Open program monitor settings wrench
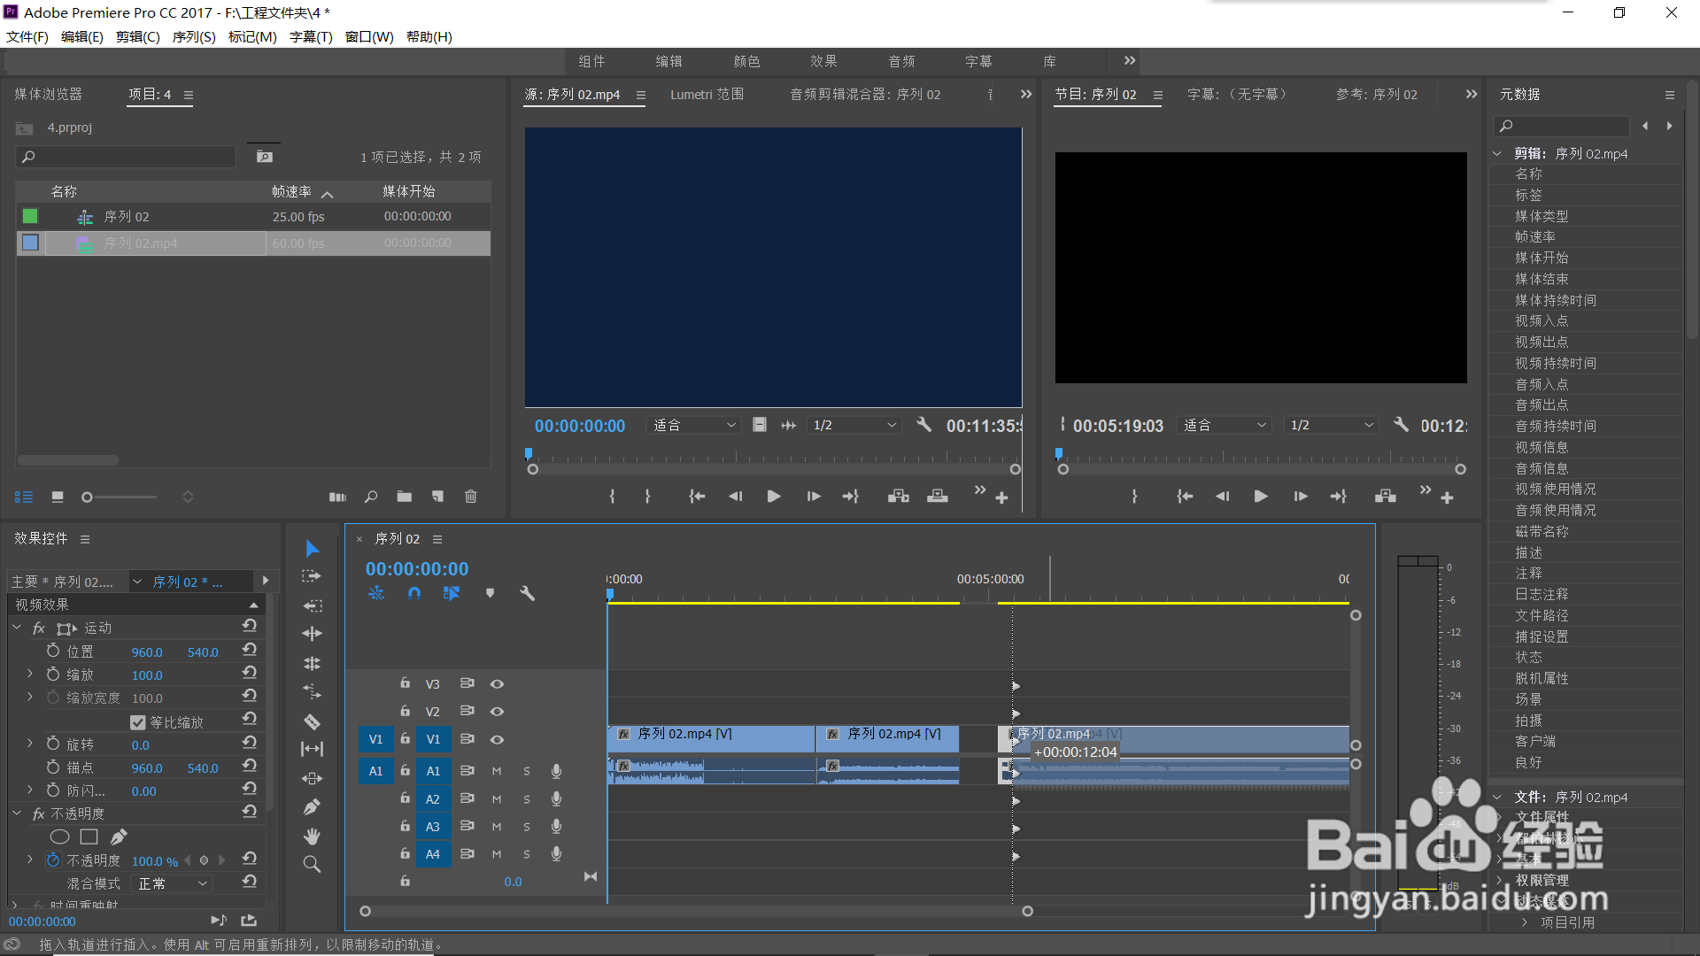 coord(1401,425)
